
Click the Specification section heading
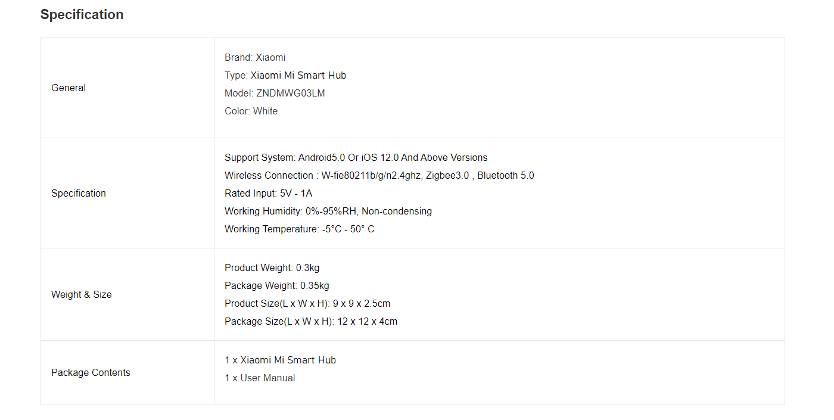(82, 14)
